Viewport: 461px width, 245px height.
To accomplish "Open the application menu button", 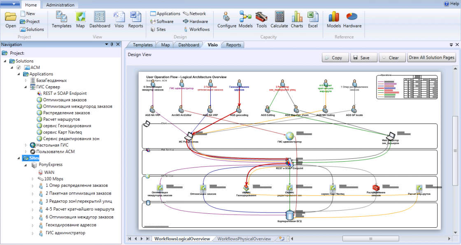I will coord(10,4).
